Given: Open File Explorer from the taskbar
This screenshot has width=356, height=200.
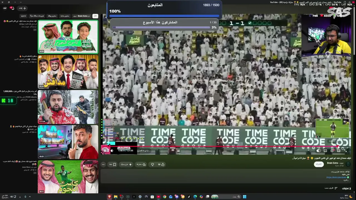Looking at the screenshot, I should point(115,197).
